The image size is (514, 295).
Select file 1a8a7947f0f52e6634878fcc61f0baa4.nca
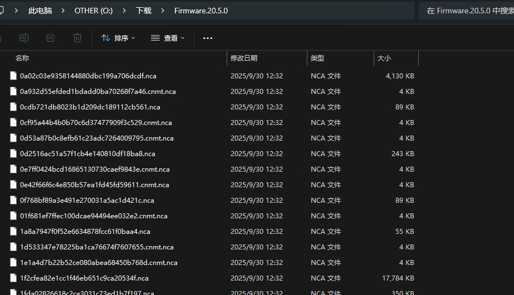click(85, 231)
